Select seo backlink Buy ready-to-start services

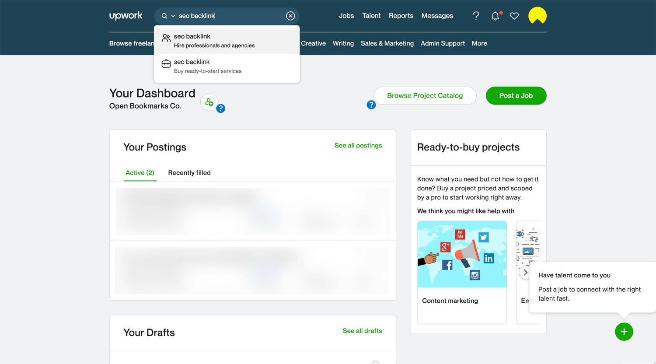click(x=227, y=66)
